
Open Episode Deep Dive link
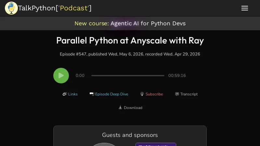111,94
